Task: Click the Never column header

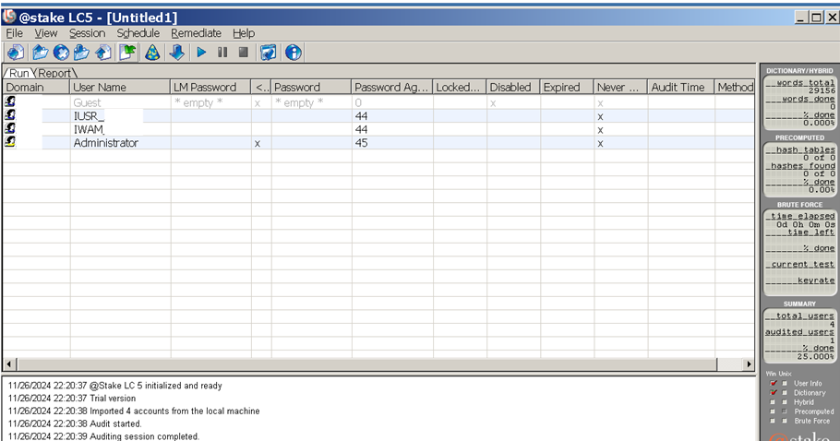Action: (621, 88)
